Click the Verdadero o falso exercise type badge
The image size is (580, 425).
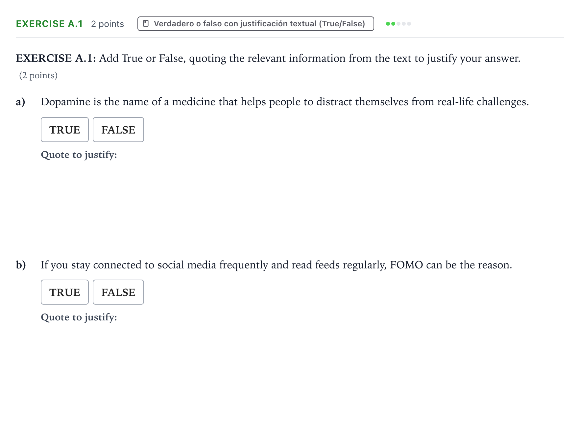[256, 24]
